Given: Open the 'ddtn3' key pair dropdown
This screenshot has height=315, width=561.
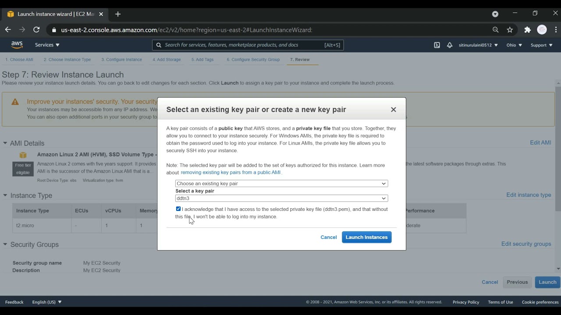Looking at the screenshot, I should click(x=281, y=198).
